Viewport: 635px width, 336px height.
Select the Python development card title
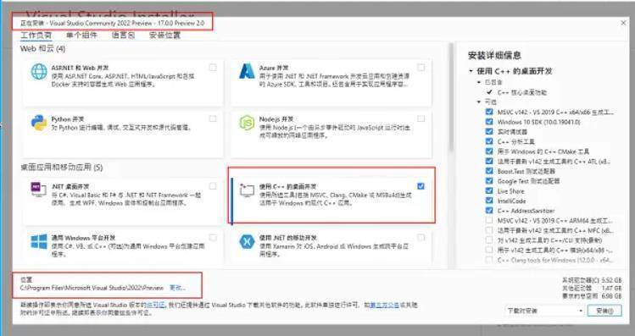tap(68, 119)
